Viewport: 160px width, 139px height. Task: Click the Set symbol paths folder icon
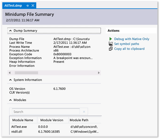[111, 44]
